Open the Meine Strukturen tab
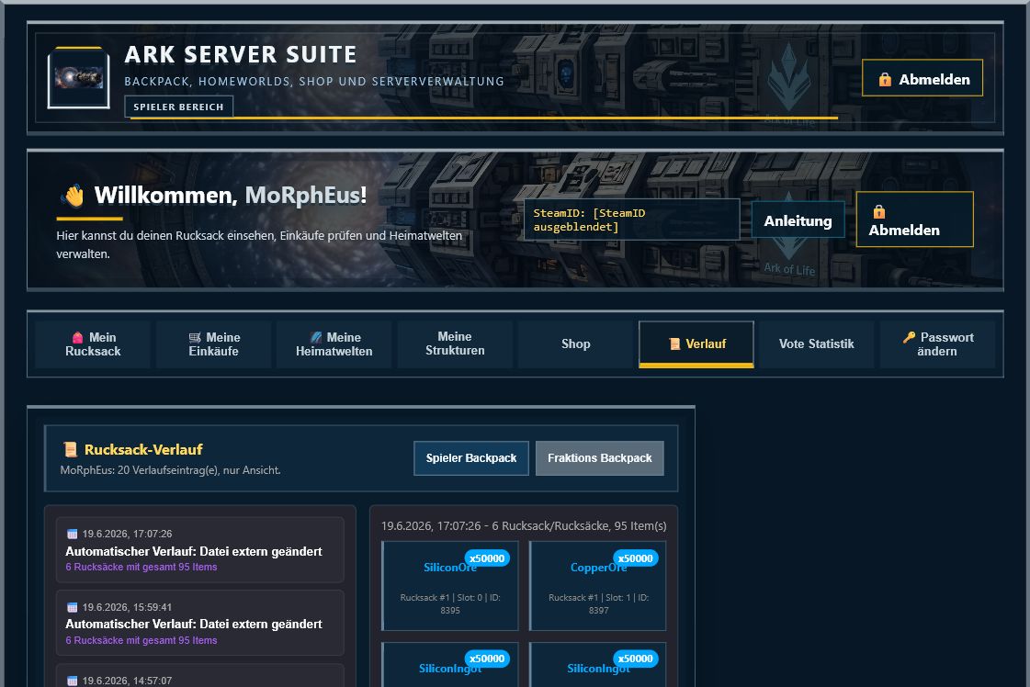The width and height of the screenshot is (1030, 687). coord(455,344)
